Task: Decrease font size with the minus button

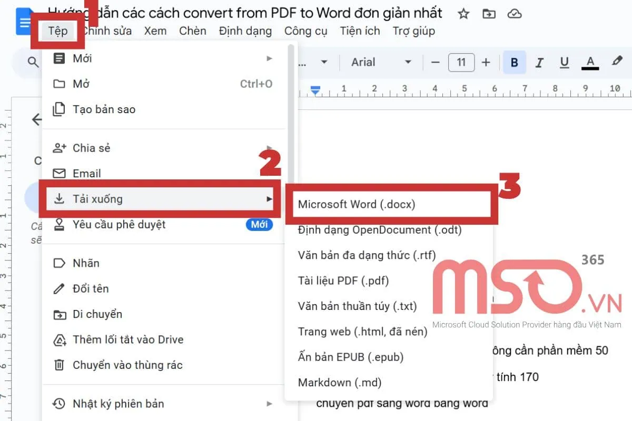Action: (x=435, y=63)
